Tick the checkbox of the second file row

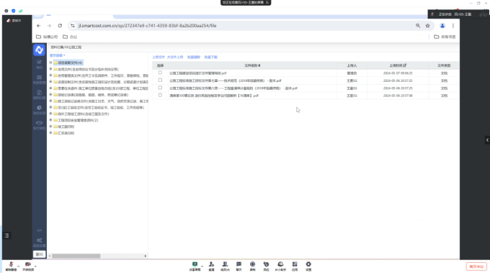coord(160,80)
